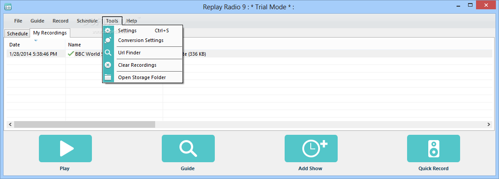Click the horizontal scrollbar right arrow
The image size is (499, 179).
(489, 124)
